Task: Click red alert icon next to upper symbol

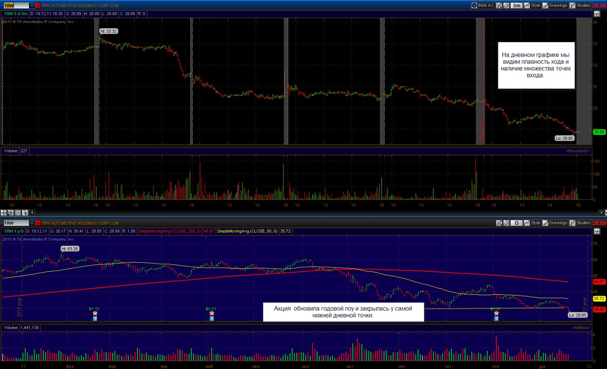Action: point(38,6)
